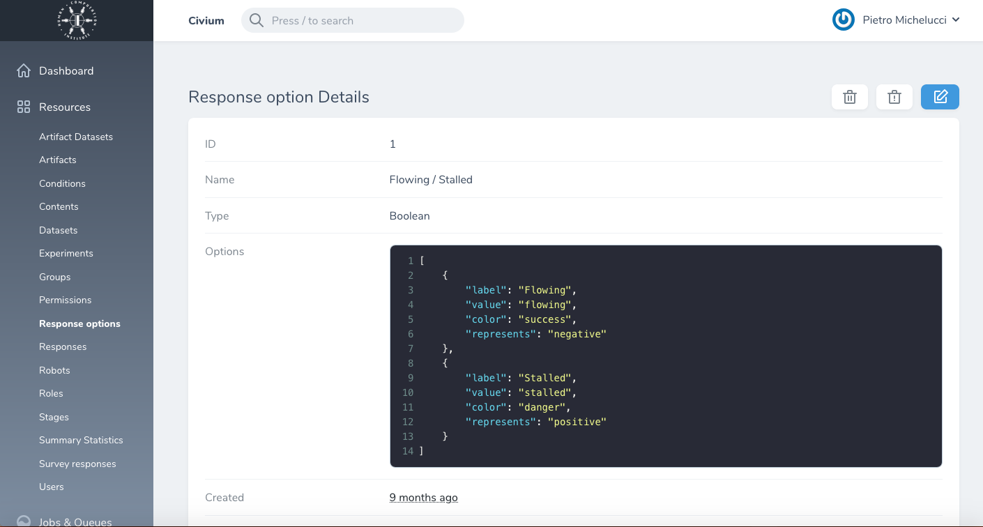Navigate to Contents resource
Image resolution: width=983 pixels, height=527 pixels.
(59, 206)
